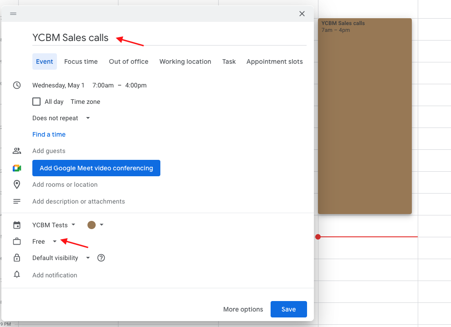
Task: Click the lock visibility icon
Action: tap(17, 258)
